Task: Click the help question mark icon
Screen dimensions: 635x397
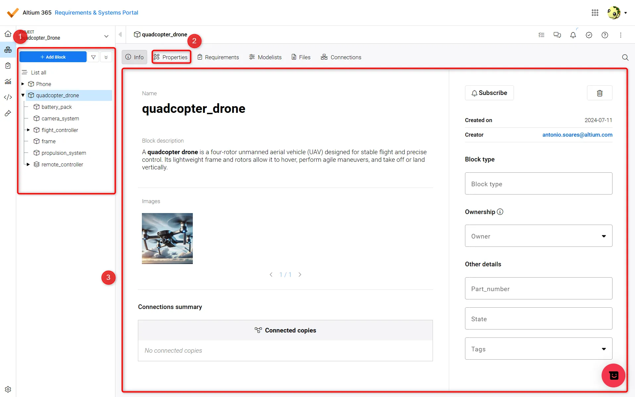Action: pos(605,35)
